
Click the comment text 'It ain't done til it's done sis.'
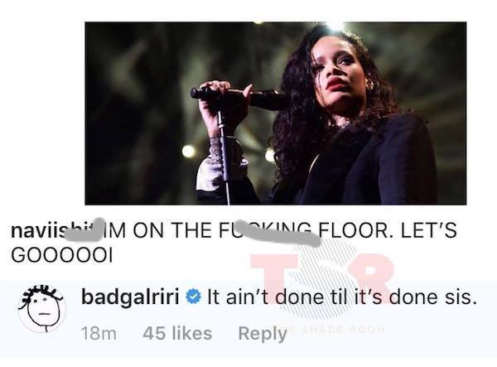pos(342,297)
